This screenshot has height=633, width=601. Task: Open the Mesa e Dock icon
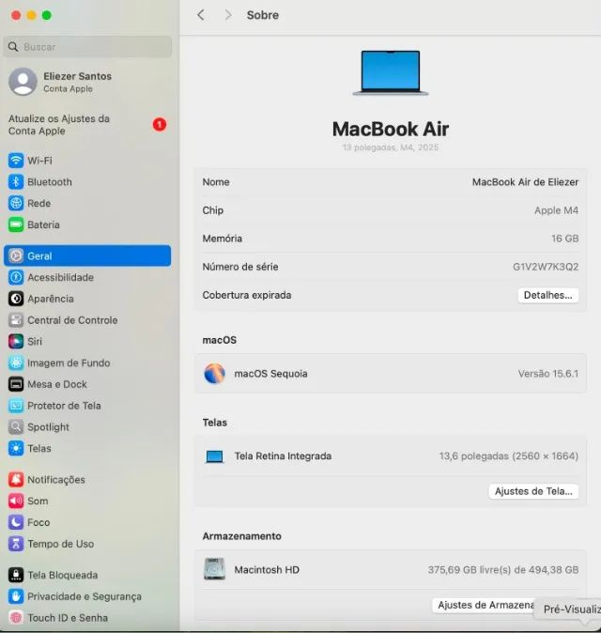pos(16,384)
